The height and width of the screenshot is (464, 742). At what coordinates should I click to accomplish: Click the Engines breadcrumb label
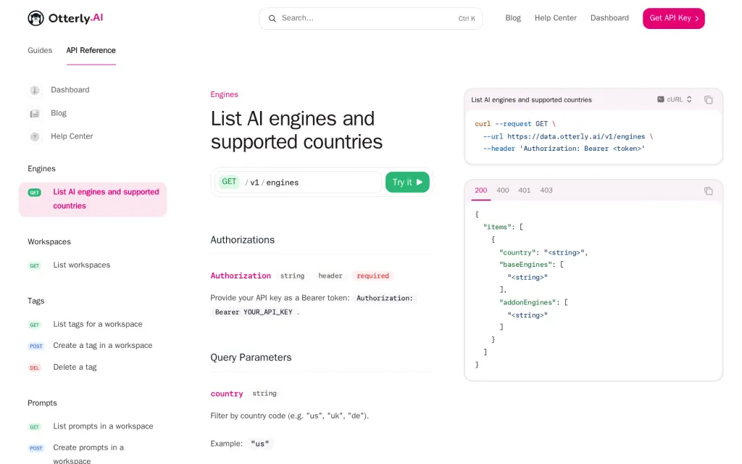225,95
